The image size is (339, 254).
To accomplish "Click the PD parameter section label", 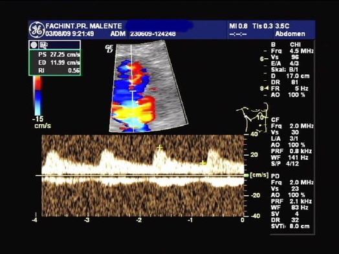I will tap(275, 176).
